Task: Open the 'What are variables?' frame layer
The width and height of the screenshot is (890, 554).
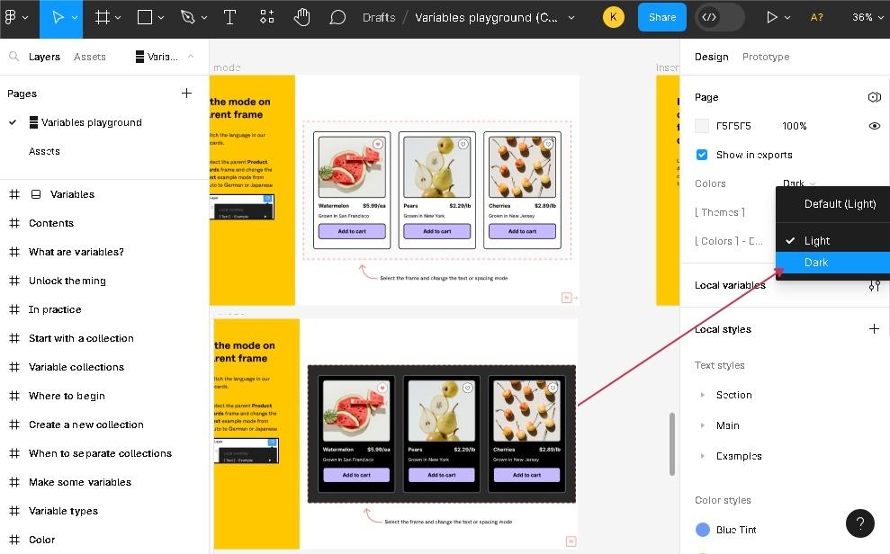Action: point(76,252)
